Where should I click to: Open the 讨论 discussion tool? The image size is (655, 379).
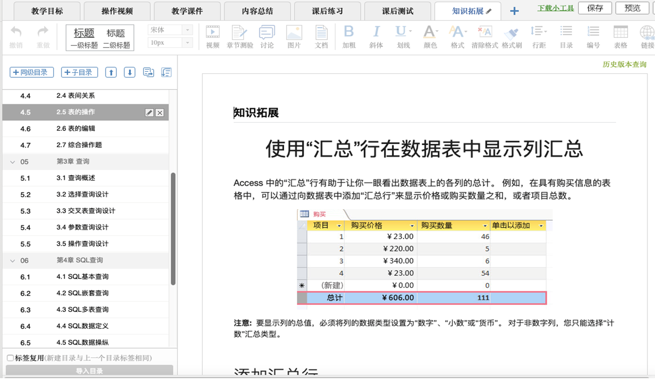(x=267, y=37)
